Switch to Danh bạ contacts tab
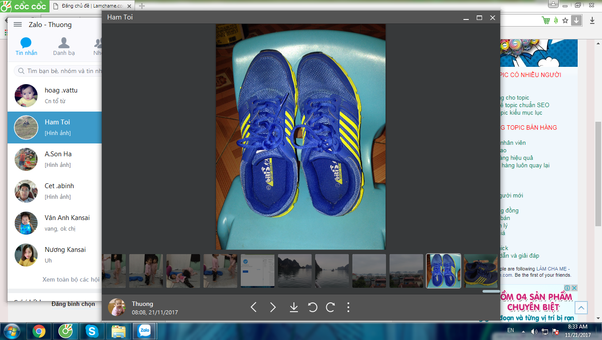Viewport: 602px width, 340px height. click(64, 46)
